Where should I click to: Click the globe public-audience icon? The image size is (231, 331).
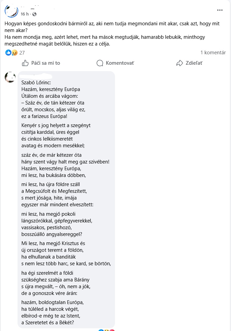(x=34, y=14)
